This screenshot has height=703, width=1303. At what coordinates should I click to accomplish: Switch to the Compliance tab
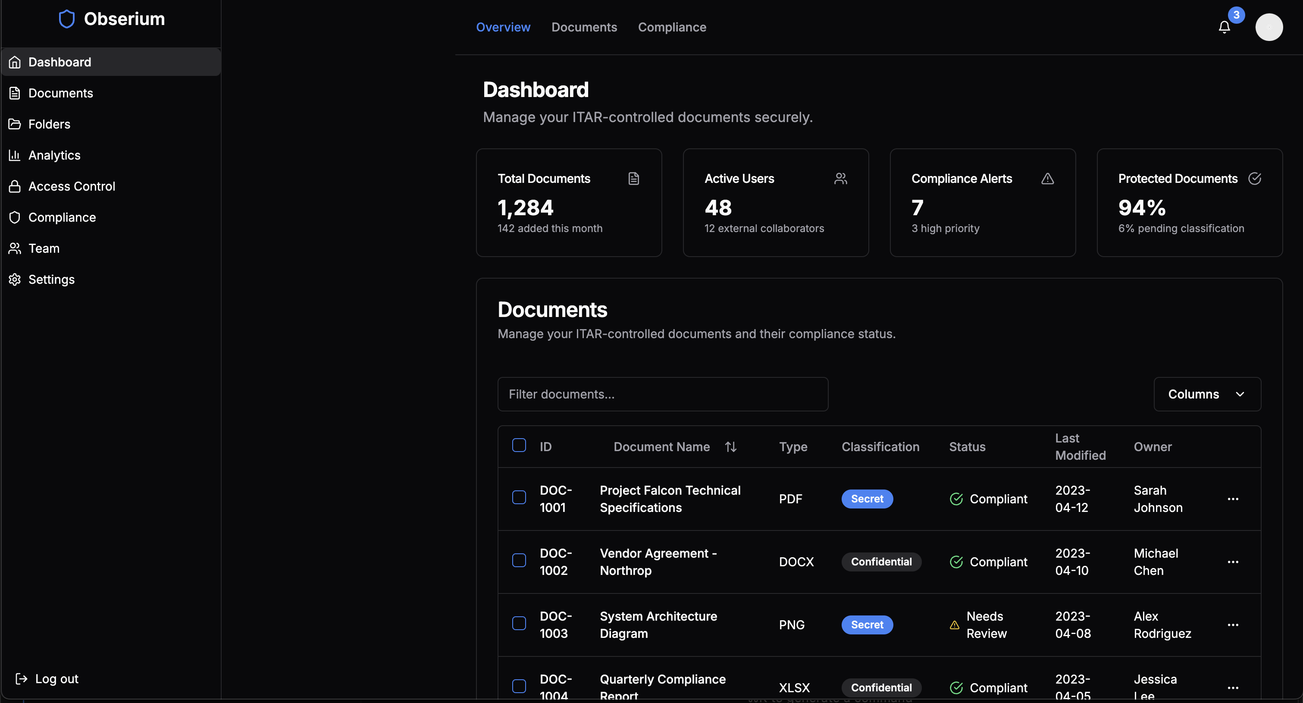point(672,27)
